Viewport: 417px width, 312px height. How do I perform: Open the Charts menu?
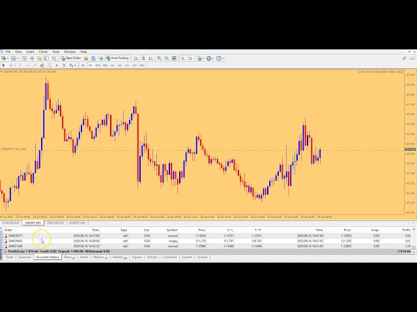(x=43, y=51)
